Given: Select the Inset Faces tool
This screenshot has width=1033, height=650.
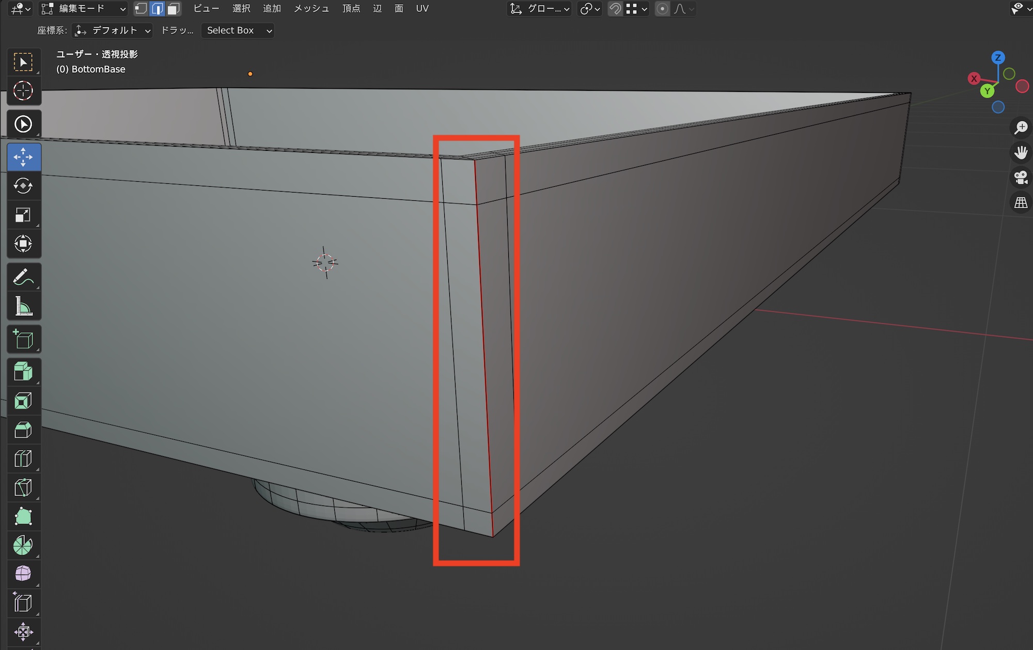Looking at the screenshot, I should (x=23, y=401).
